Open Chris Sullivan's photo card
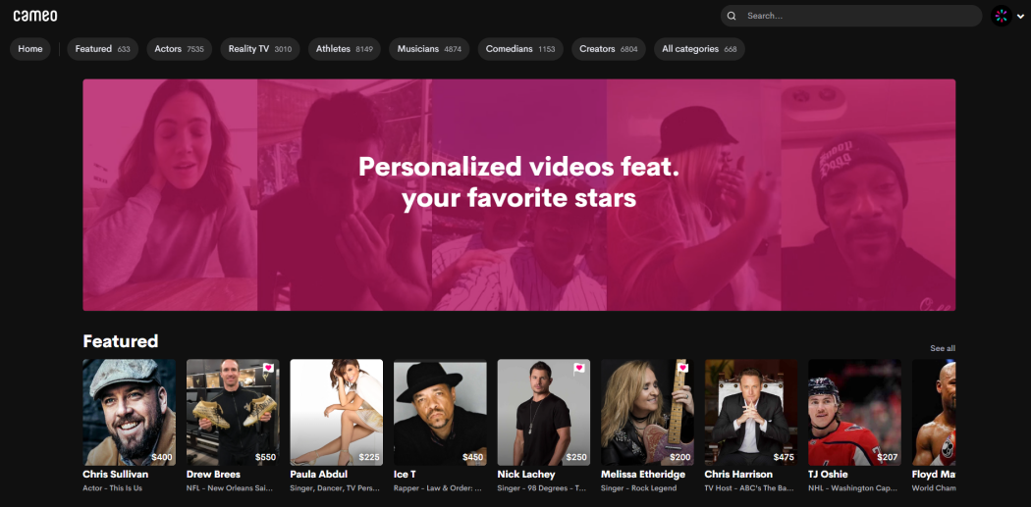The height and width of the screenshot is (507, 1031). [x=129, y=413]
